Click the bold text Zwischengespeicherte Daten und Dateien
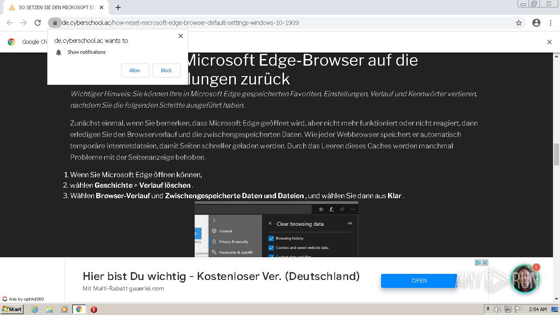 (234, 196)
